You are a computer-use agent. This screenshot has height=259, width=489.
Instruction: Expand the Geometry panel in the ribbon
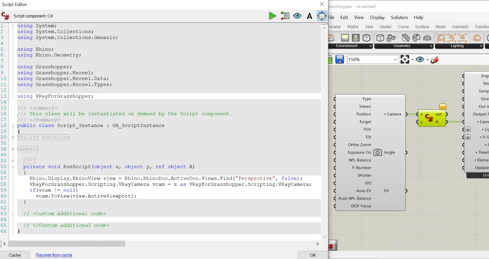coord(431,46)
